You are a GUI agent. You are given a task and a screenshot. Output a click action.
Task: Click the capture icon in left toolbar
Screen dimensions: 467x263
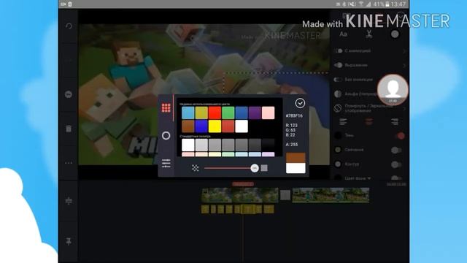pyautogui.click(x=69, y=94)
